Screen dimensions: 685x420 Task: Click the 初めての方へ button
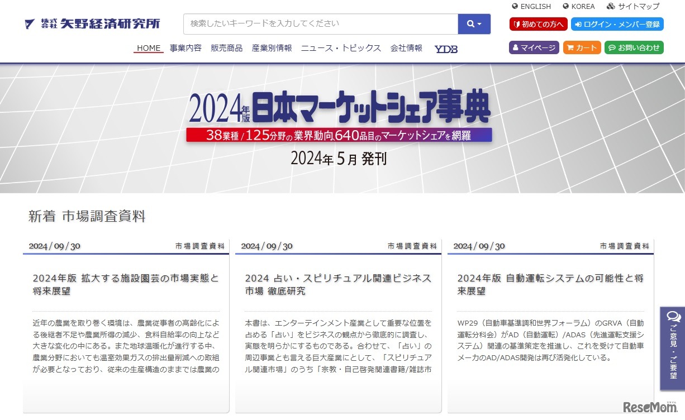tap(539, 24)
